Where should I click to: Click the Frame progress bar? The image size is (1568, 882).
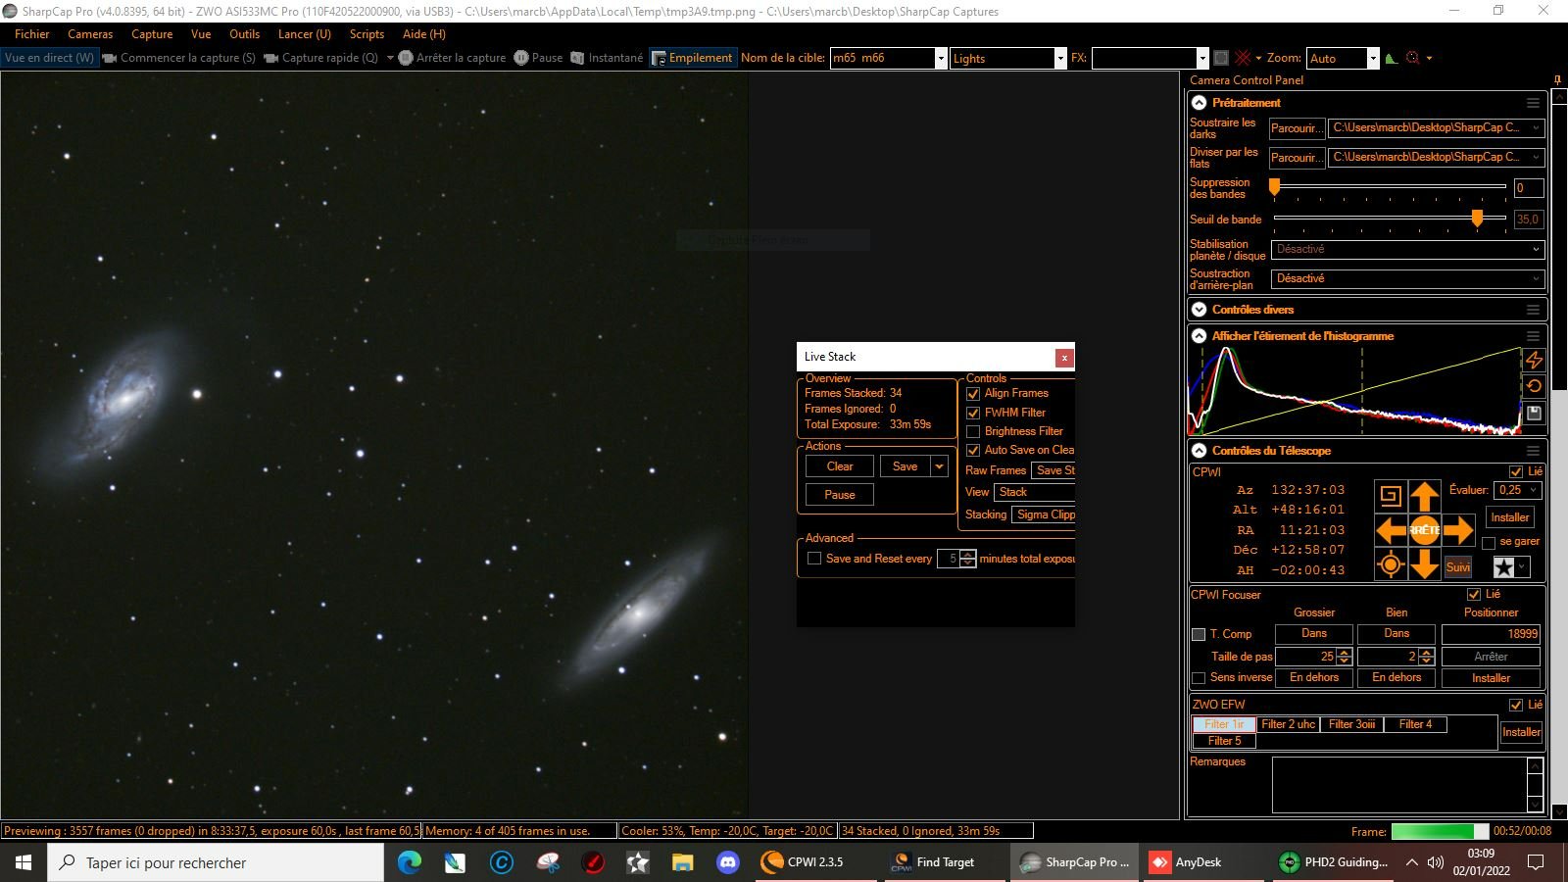[x=1439, y=831]
